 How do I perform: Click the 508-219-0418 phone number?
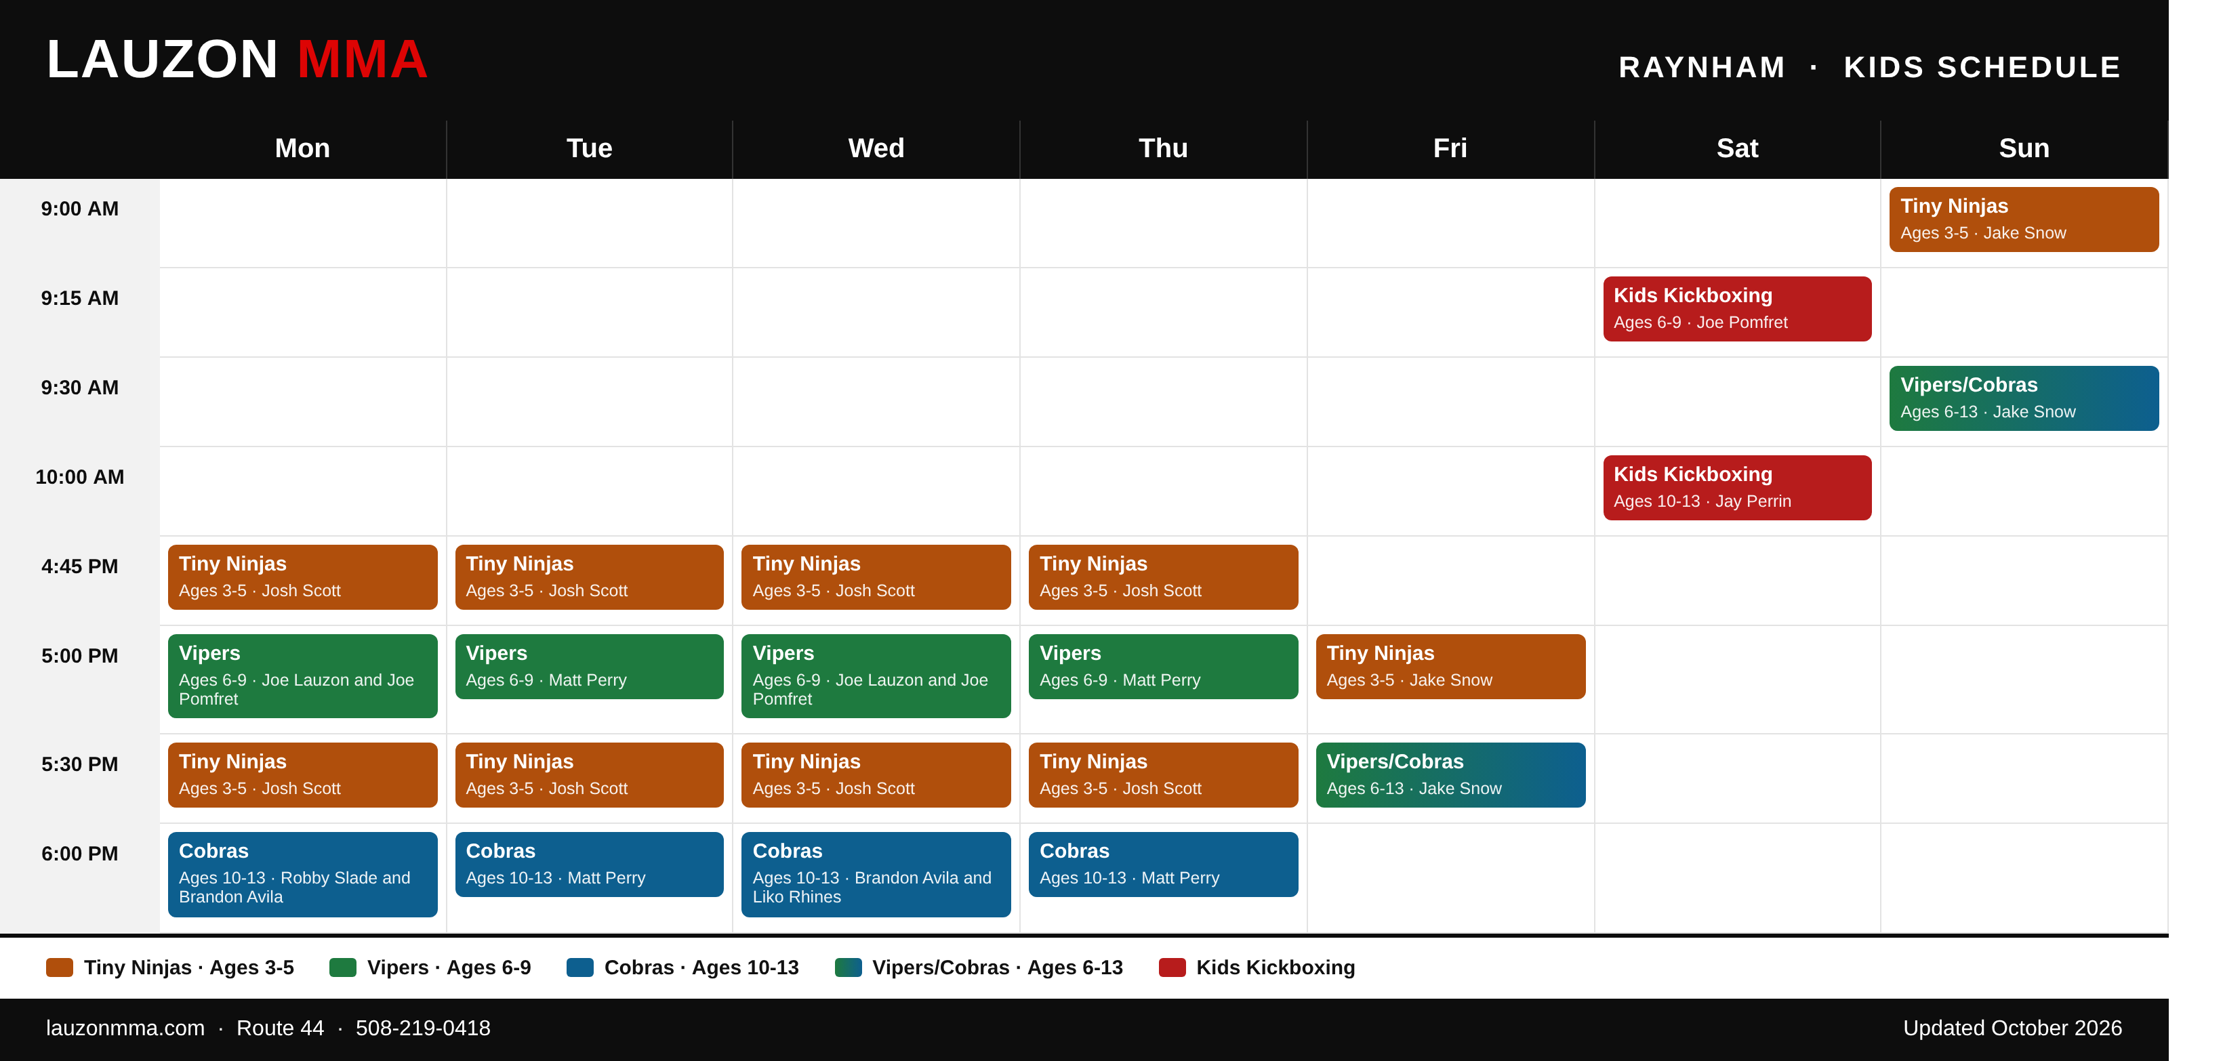point(423,1028)
